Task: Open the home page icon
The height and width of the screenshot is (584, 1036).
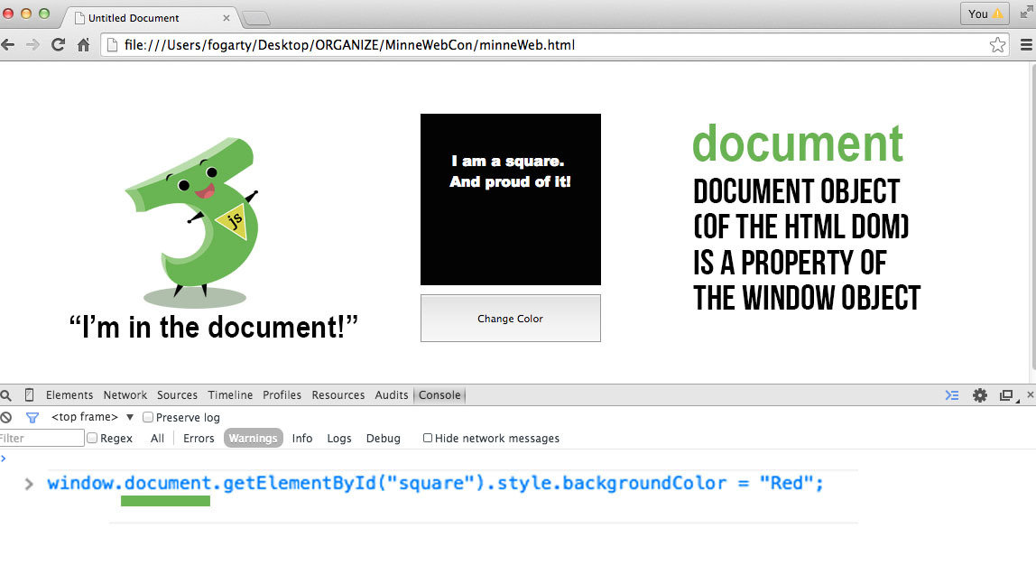Action: 83,45
